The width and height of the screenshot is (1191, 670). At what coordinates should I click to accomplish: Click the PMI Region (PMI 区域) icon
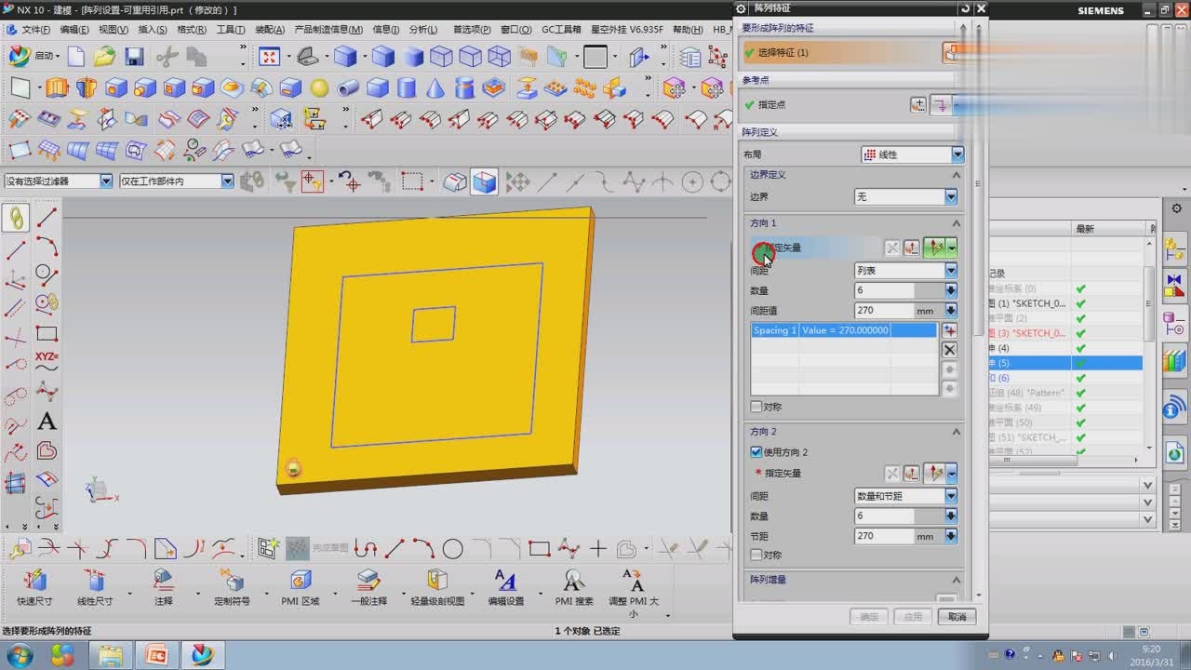click(300, 582)
